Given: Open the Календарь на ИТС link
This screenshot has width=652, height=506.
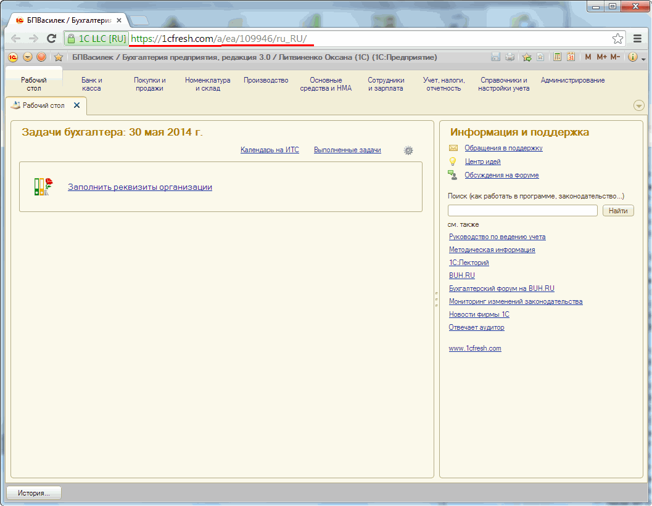Looking at the screenshot, I should tap(270, 150).
